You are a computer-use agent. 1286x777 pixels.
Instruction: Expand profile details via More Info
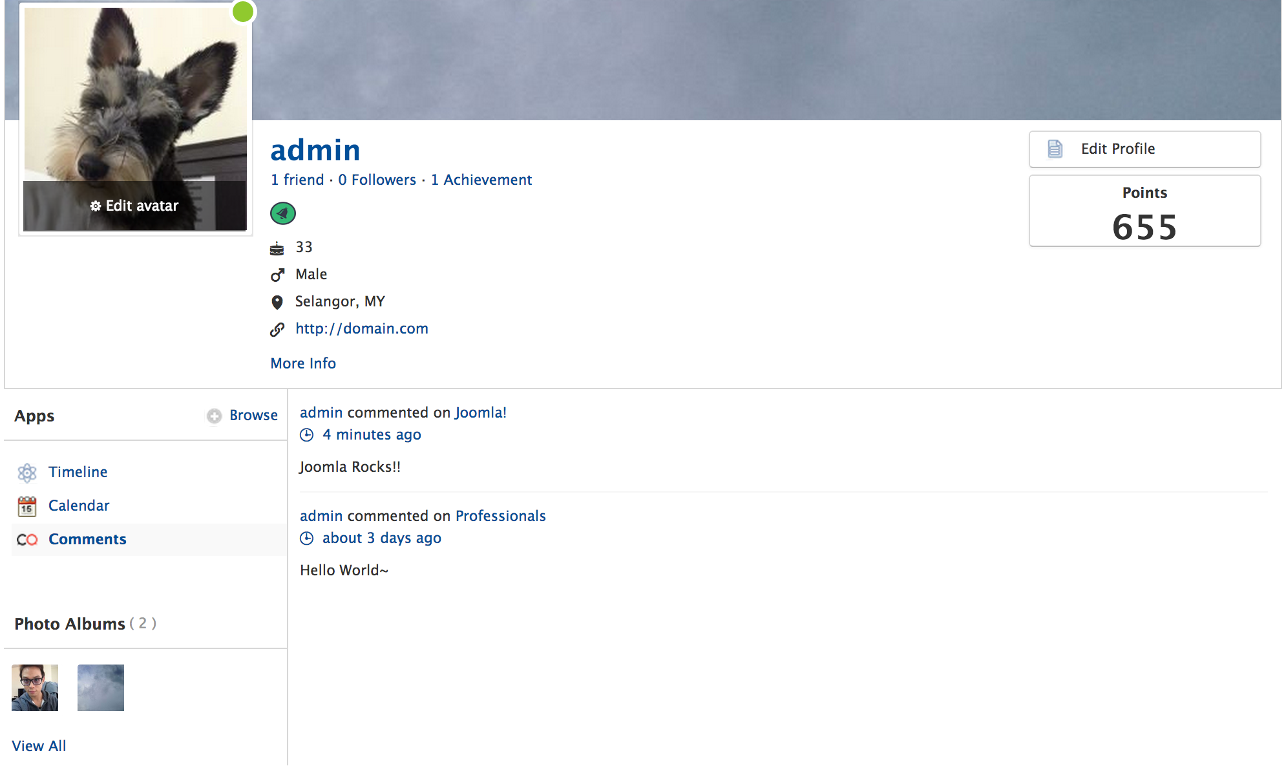(303, 363)
